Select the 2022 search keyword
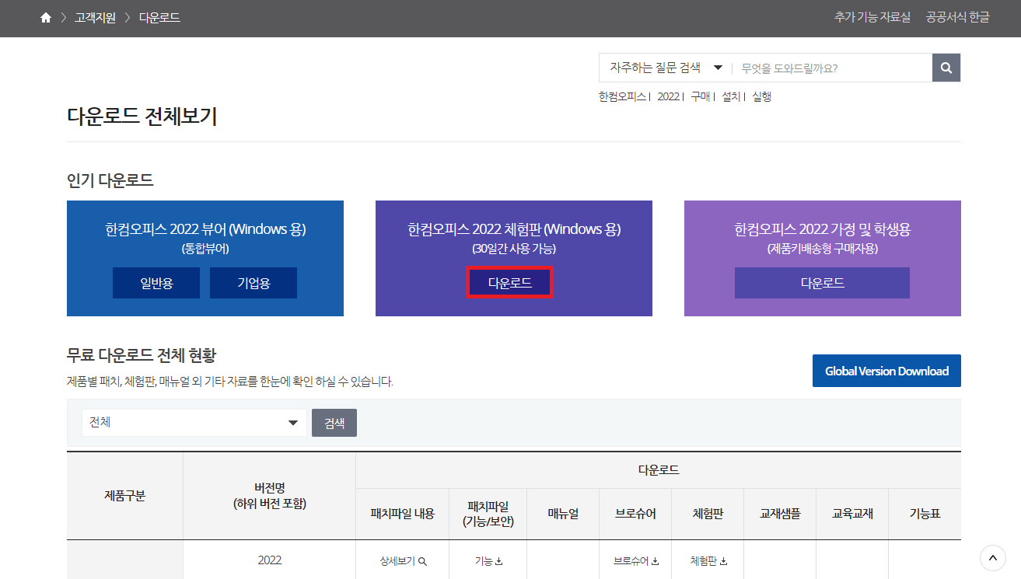The image size is (1021, 579). [x=668, y=96]
